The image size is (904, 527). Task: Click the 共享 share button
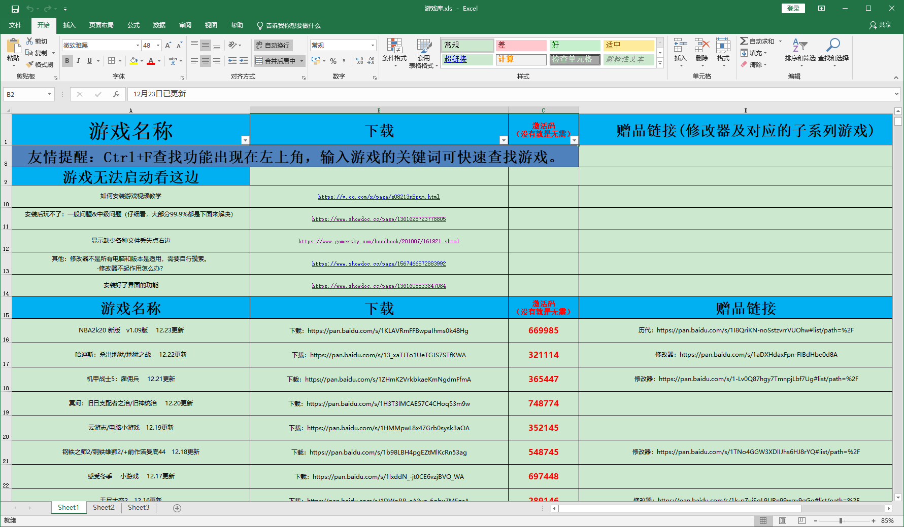click(881, 25)
